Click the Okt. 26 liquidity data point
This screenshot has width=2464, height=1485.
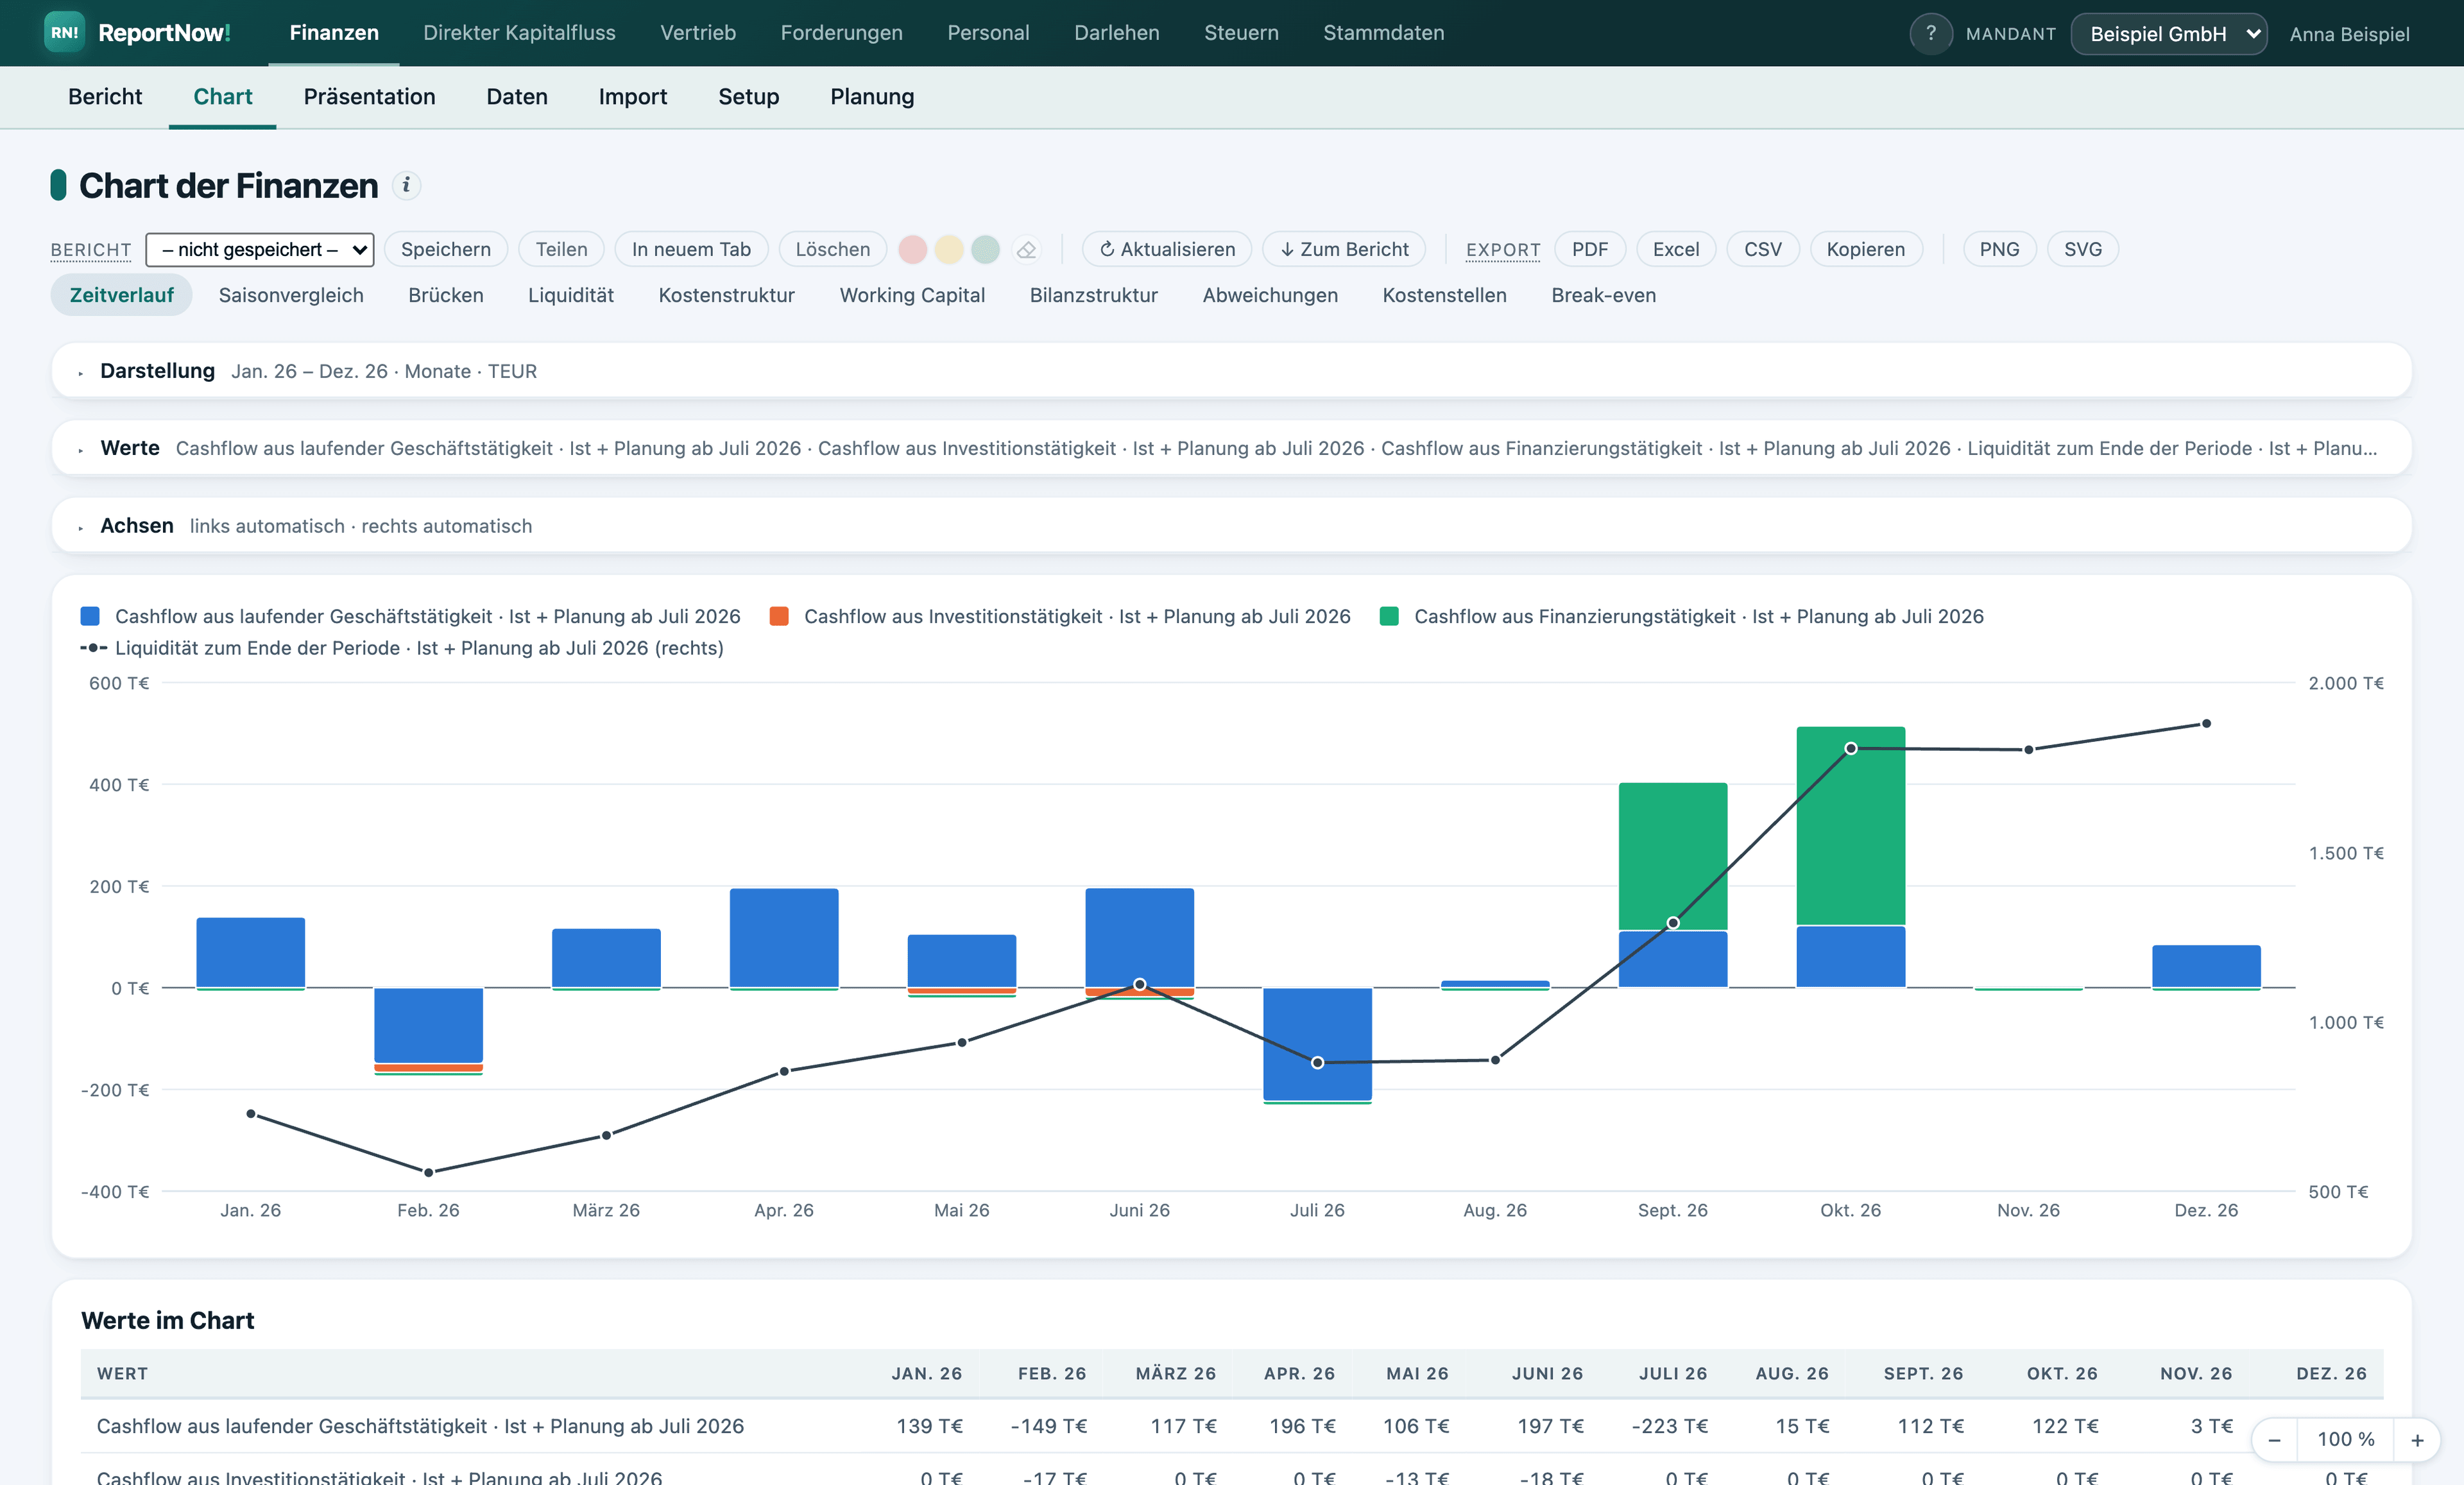coord(1850,748)
